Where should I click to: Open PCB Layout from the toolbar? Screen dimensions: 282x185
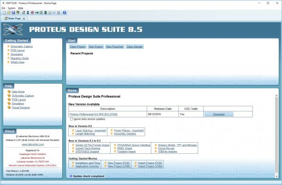point(32,12)
